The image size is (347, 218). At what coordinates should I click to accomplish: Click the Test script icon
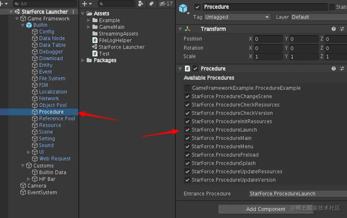[x=95, y=54]
